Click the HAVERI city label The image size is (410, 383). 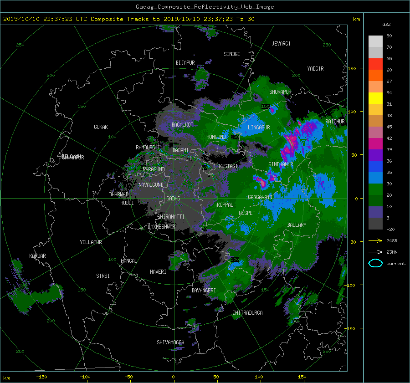pos(158,272)
